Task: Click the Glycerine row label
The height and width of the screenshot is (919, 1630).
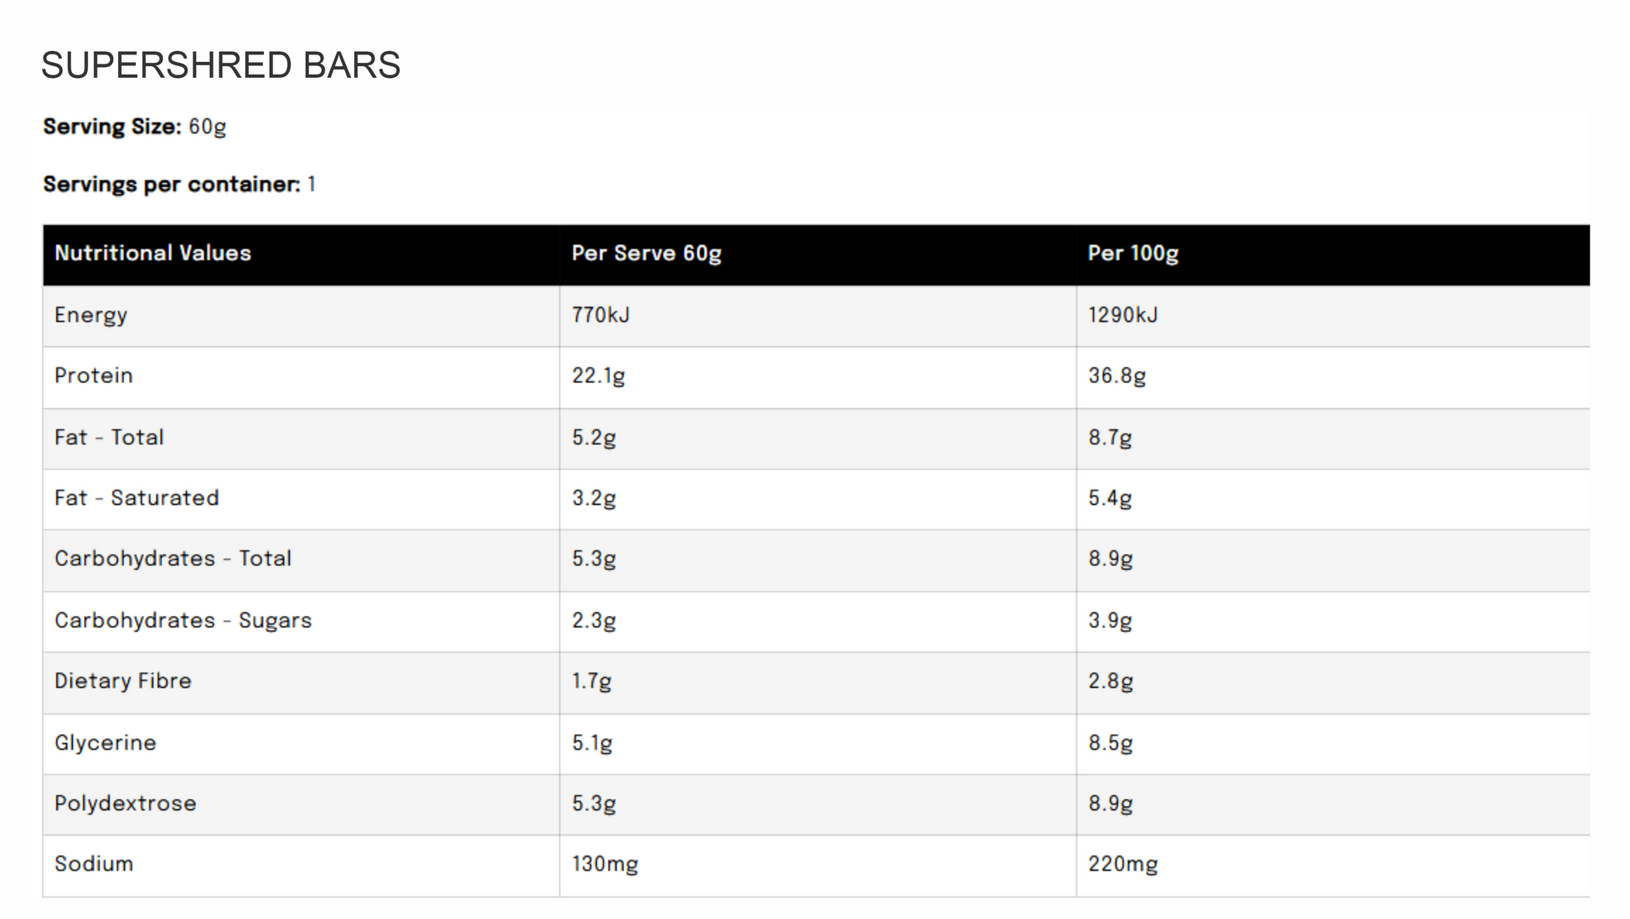Action: (106, 743)
